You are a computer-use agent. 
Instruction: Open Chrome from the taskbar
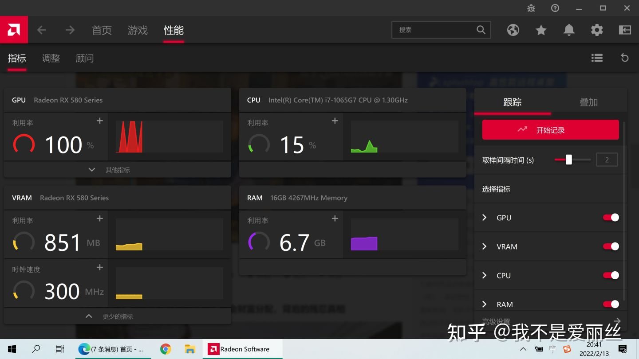pyautogui.click(x=166, y=349)
